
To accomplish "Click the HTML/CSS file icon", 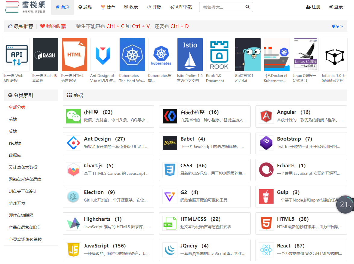I will (170, 223).
